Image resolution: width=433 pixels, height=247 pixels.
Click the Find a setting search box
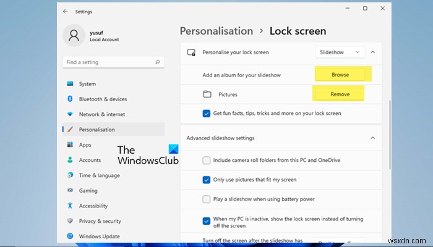point(113,62)
